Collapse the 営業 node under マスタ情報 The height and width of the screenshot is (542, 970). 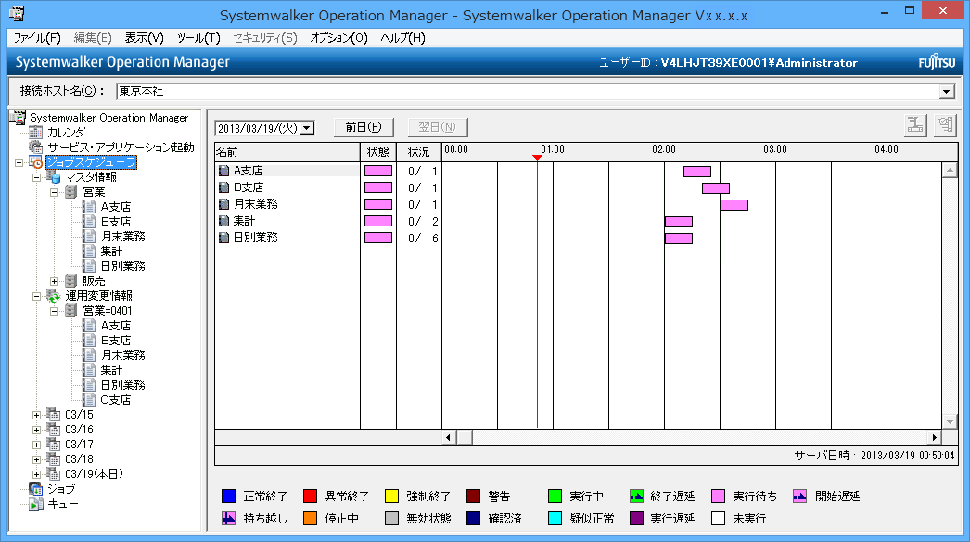pyautogui.click(x=55, y=193)
